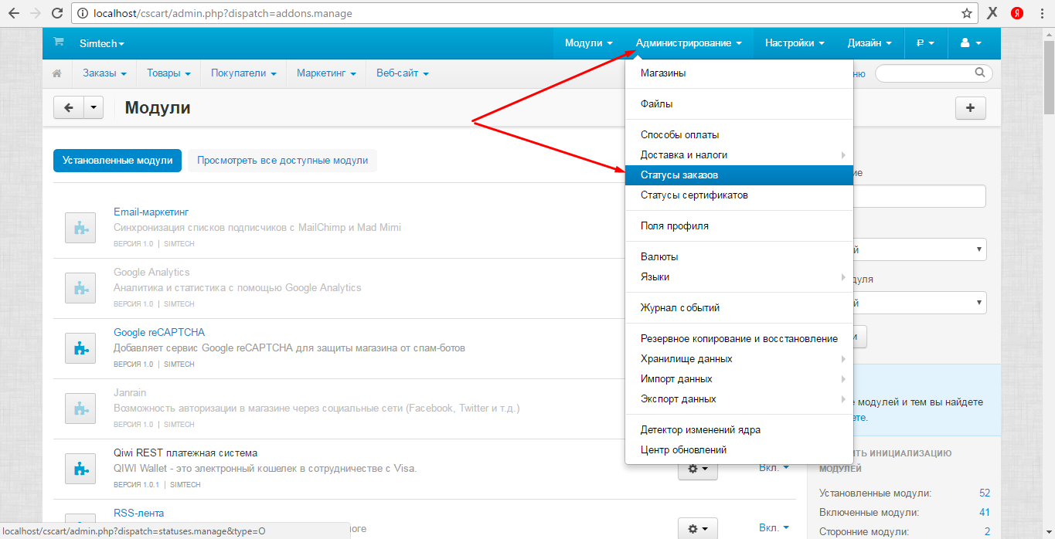Switch to Просмотреть все доступные модули tab
This screenshot has height=539, width=1055.
pyautogui.click(x=282, y=161)
